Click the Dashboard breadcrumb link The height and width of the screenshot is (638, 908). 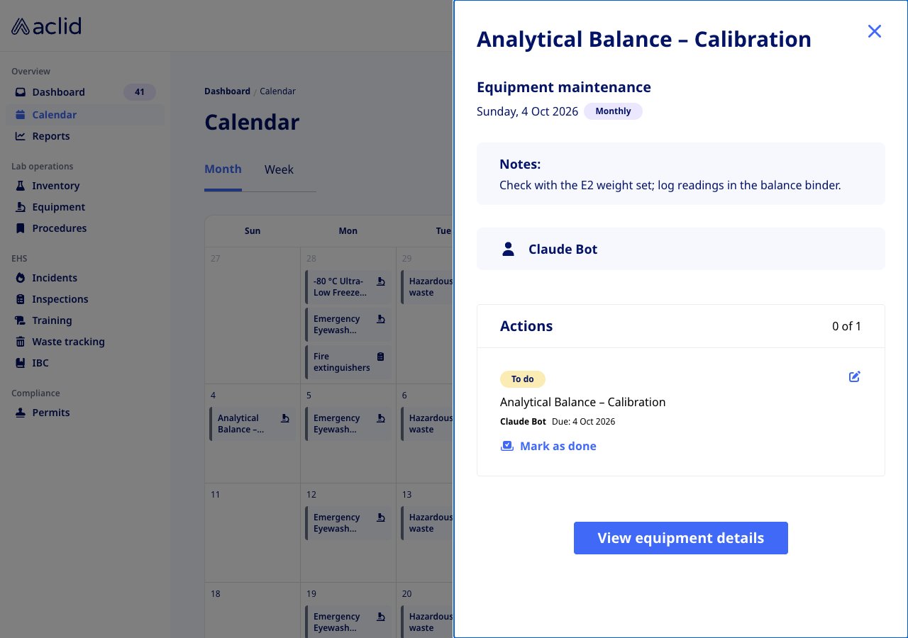click(x=227, y=91)
